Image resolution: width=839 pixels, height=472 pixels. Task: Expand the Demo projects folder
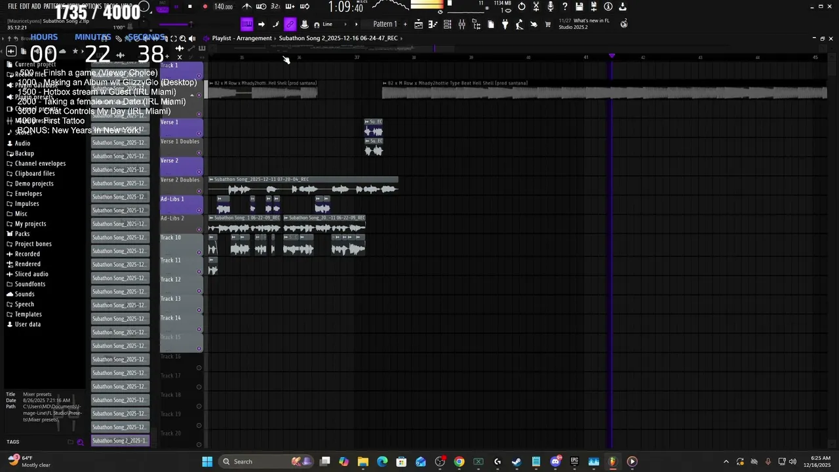[x=34, y=184]
